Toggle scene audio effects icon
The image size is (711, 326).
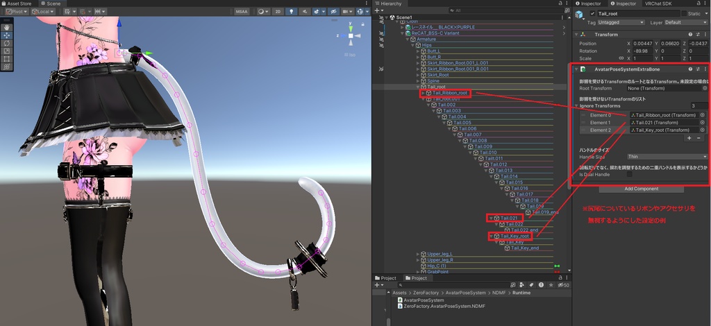pos(304,11)
